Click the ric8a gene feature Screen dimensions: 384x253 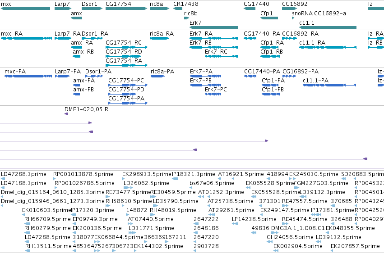pyautogui.click(x=159, y=9)
